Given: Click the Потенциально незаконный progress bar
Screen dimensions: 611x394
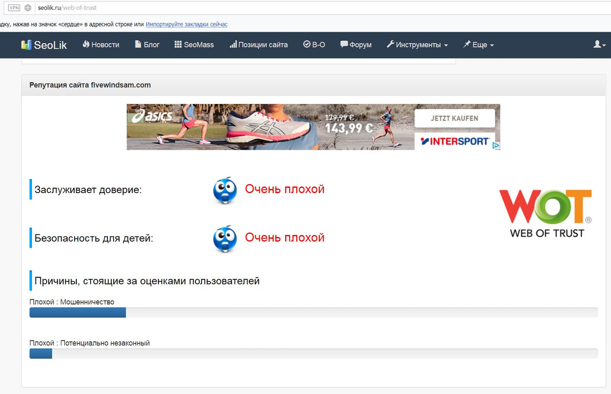Looking at the screenshot, I should (x=313, y=353).
